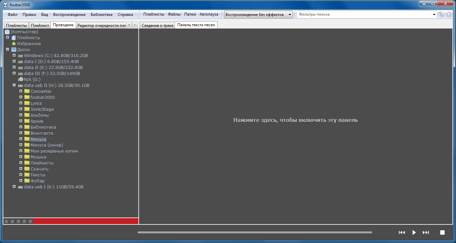
Task: Click the Favorites star icon in tree
Action: pyautogui.click(x=14, y=44)
